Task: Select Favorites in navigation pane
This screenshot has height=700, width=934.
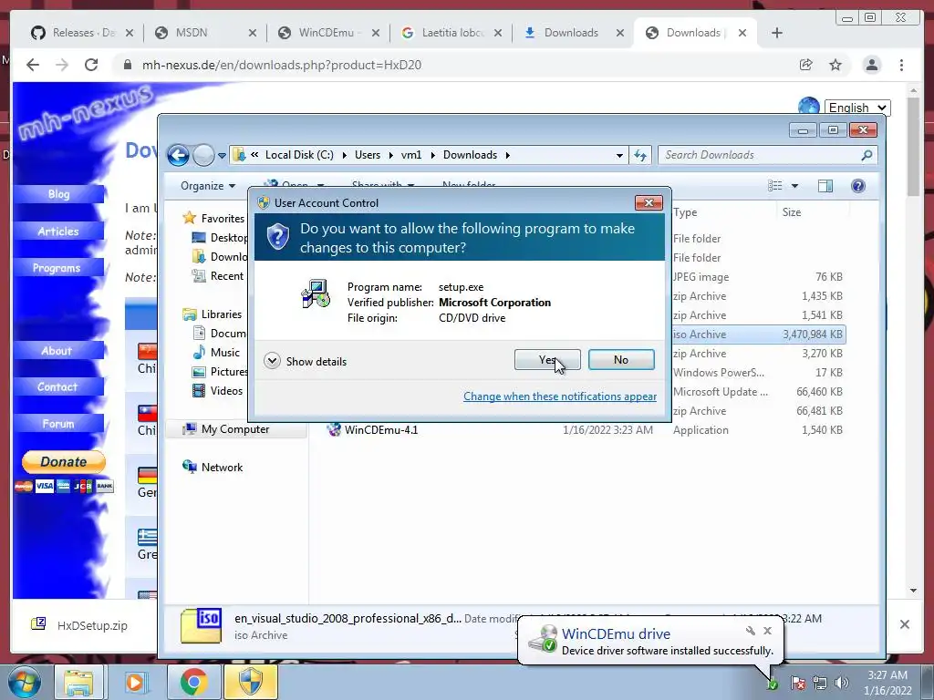Action: (x=213, y=218)
